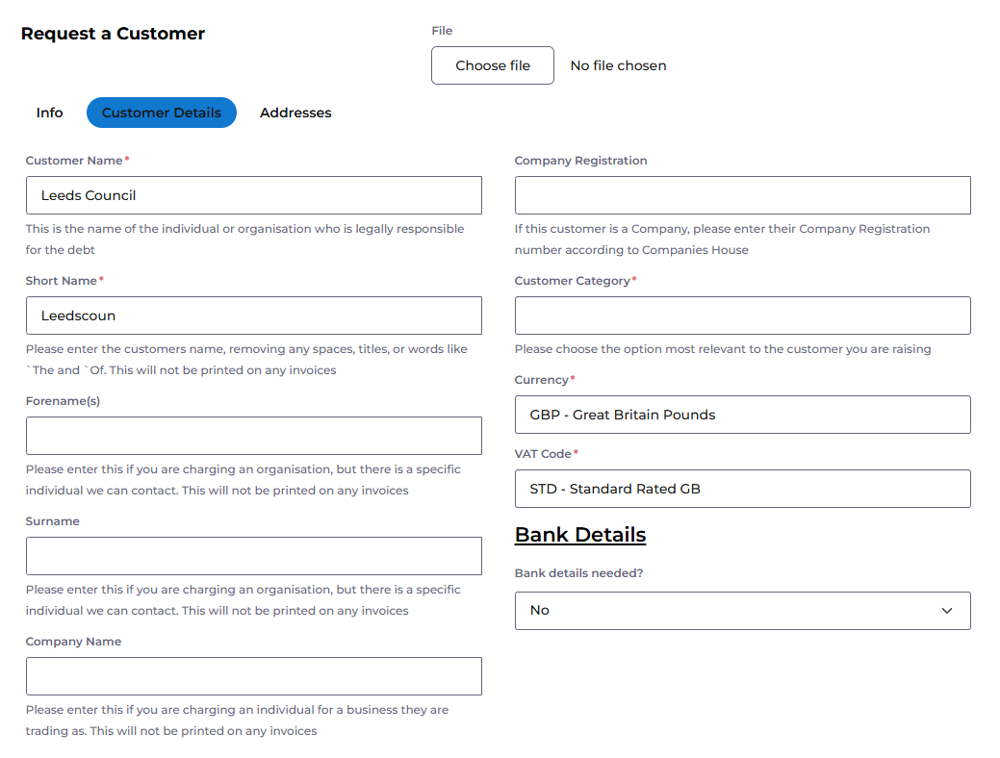This screenshot has width=1000, height=758.
Task: Click the Choose file button
Action: pyautogui.click(x=493, y=65)
